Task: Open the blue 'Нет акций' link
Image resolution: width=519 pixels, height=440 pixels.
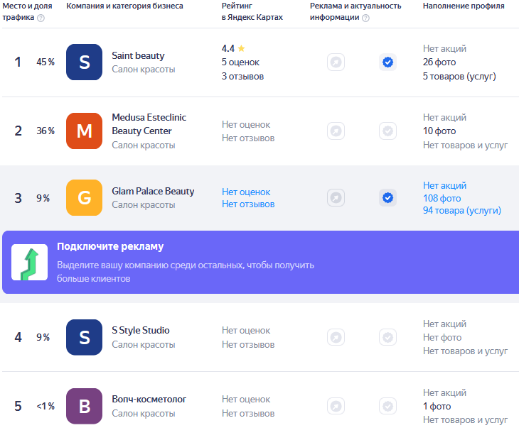Action: point(444,185)
